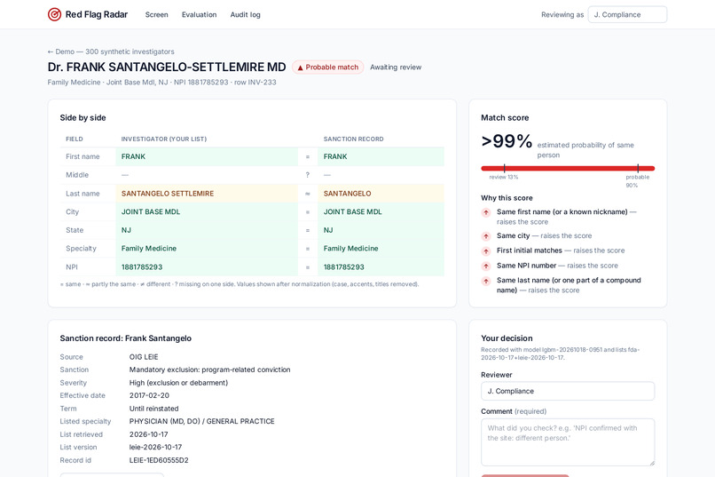Click the Reviewing as J. Compliance field

click(627, 14)
